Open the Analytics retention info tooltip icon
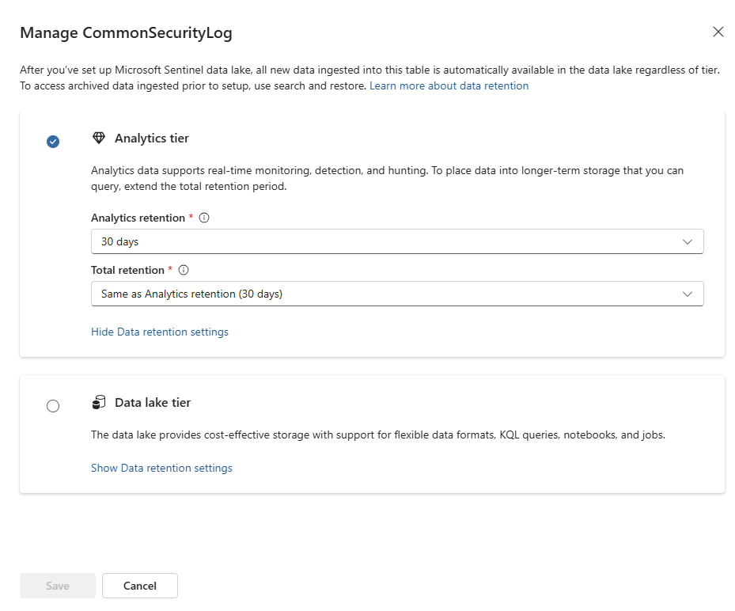This screenshot has width=735, height=611. coord(204,218)
